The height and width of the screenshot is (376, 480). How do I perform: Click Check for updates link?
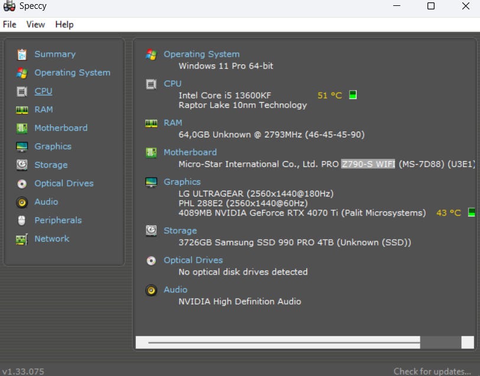[x=432, y=371]
